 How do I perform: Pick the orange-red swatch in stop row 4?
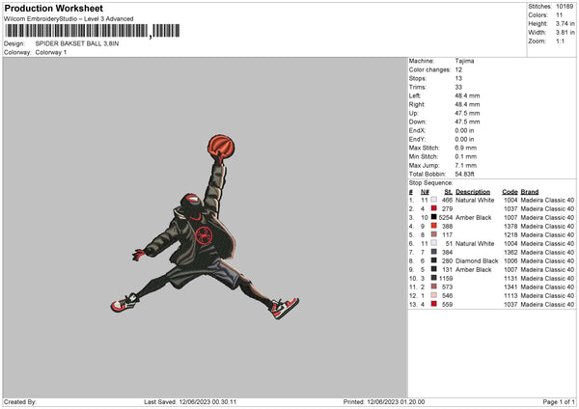pyautogui.click(x=433, y=226)
